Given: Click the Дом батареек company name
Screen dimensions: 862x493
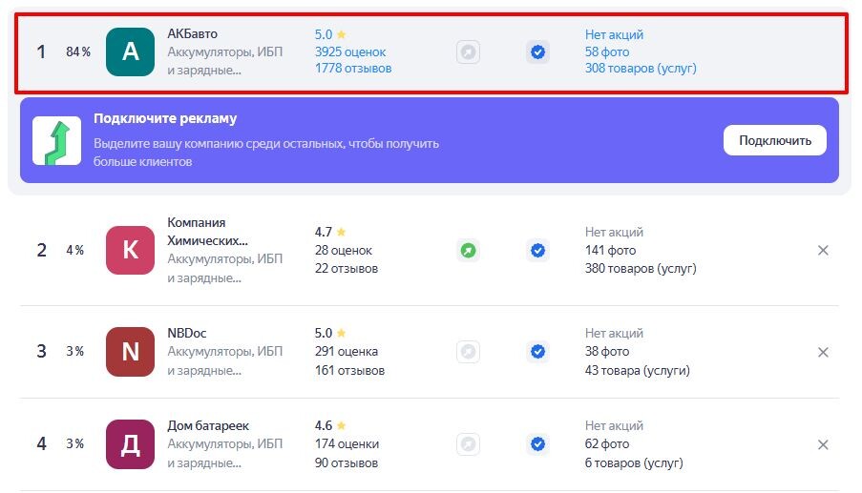Looking at the screenshot, I should (x=208, y=425).
